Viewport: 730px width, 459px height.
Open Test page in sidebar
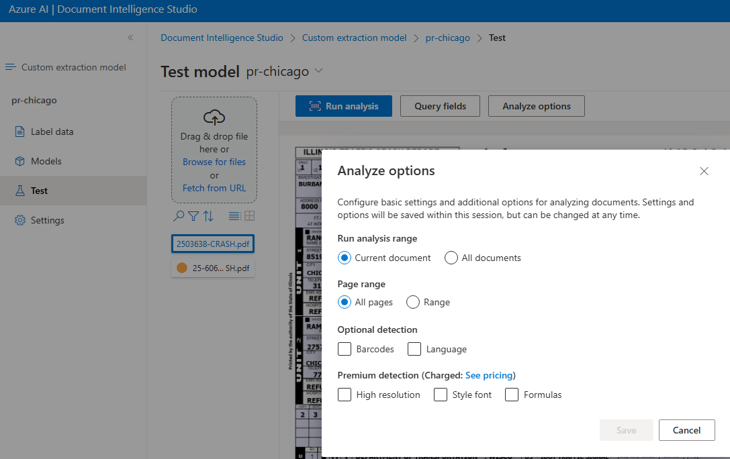coord(73,191)
